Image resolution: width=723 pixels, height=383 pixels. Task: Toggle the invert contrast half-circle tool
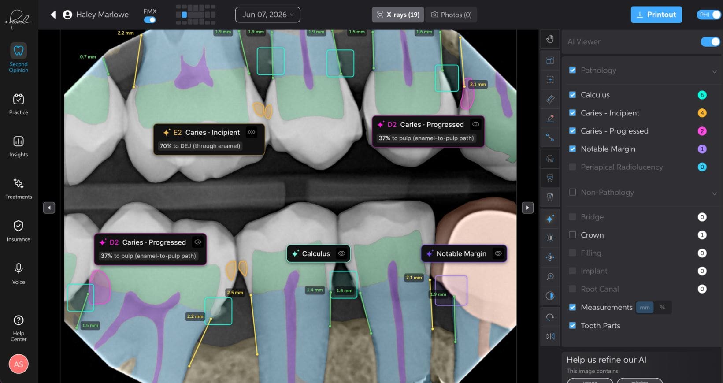[550, 296]
